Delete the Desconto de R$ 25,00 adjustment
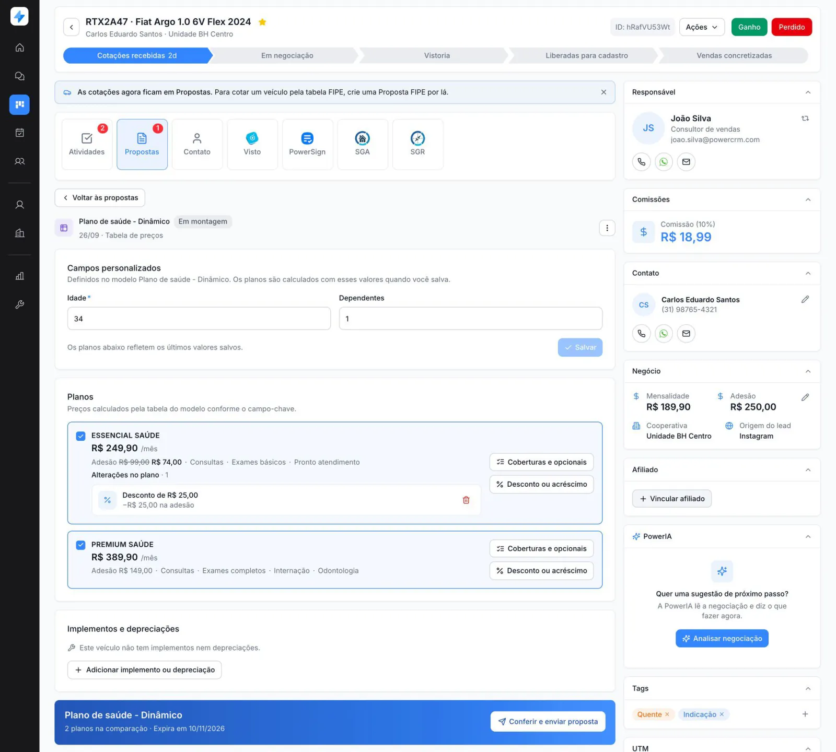This screenshot has width=836, height=752. tap(466, 500)
